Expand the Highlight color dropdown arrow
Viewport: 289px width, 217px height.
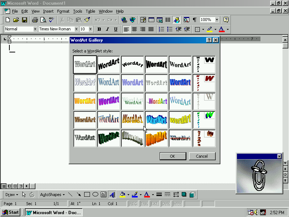[x=215, y=29]
